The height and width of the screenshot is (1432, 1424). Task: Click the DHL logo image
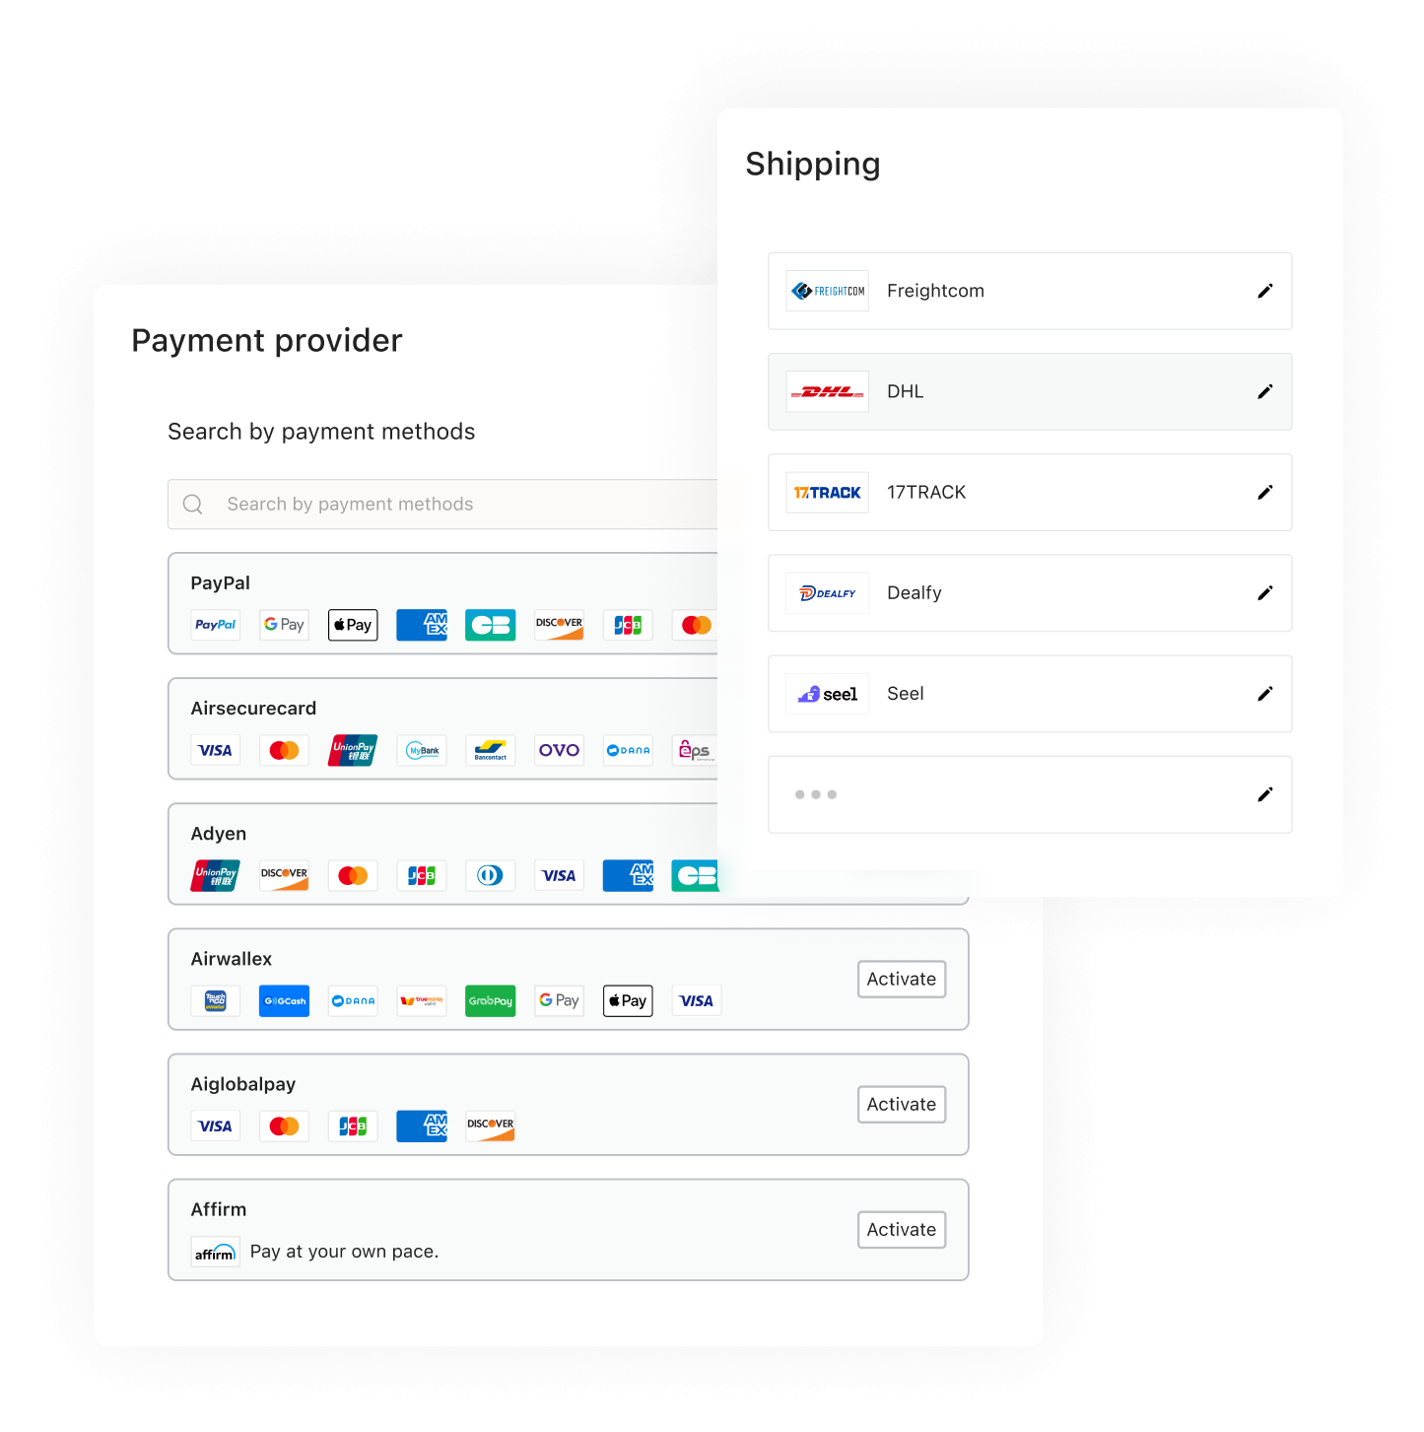828,391
